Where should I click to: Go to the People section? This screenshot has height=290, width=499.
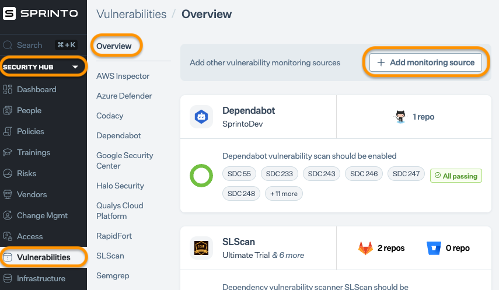pos(29,110)
